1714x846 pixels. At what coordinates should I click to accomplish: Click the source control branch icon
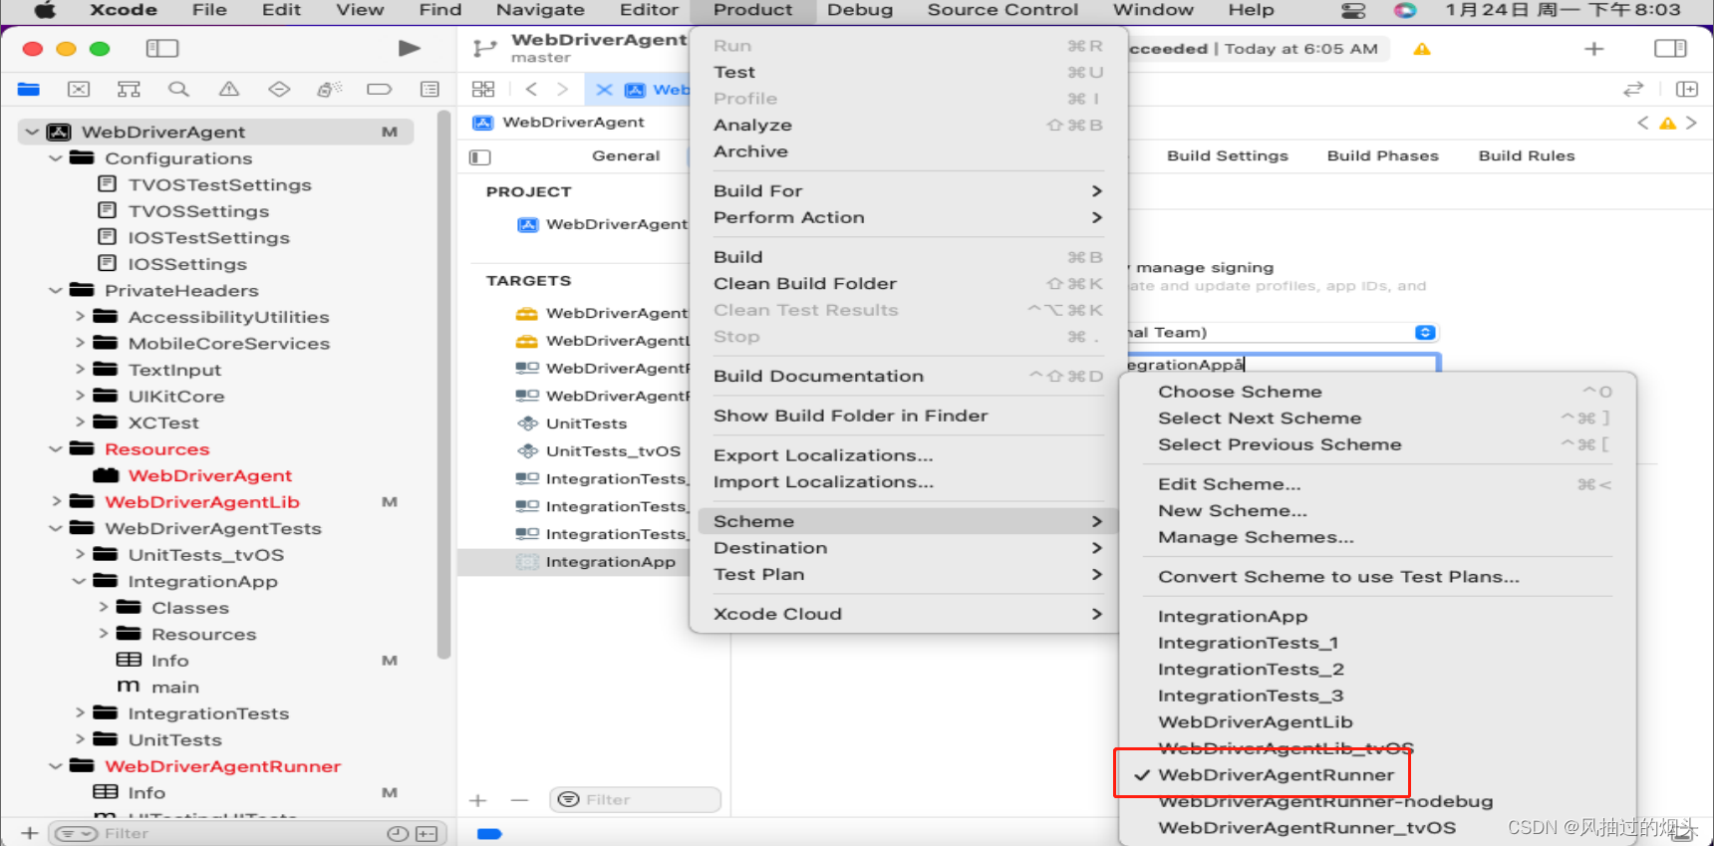point(485,48)
